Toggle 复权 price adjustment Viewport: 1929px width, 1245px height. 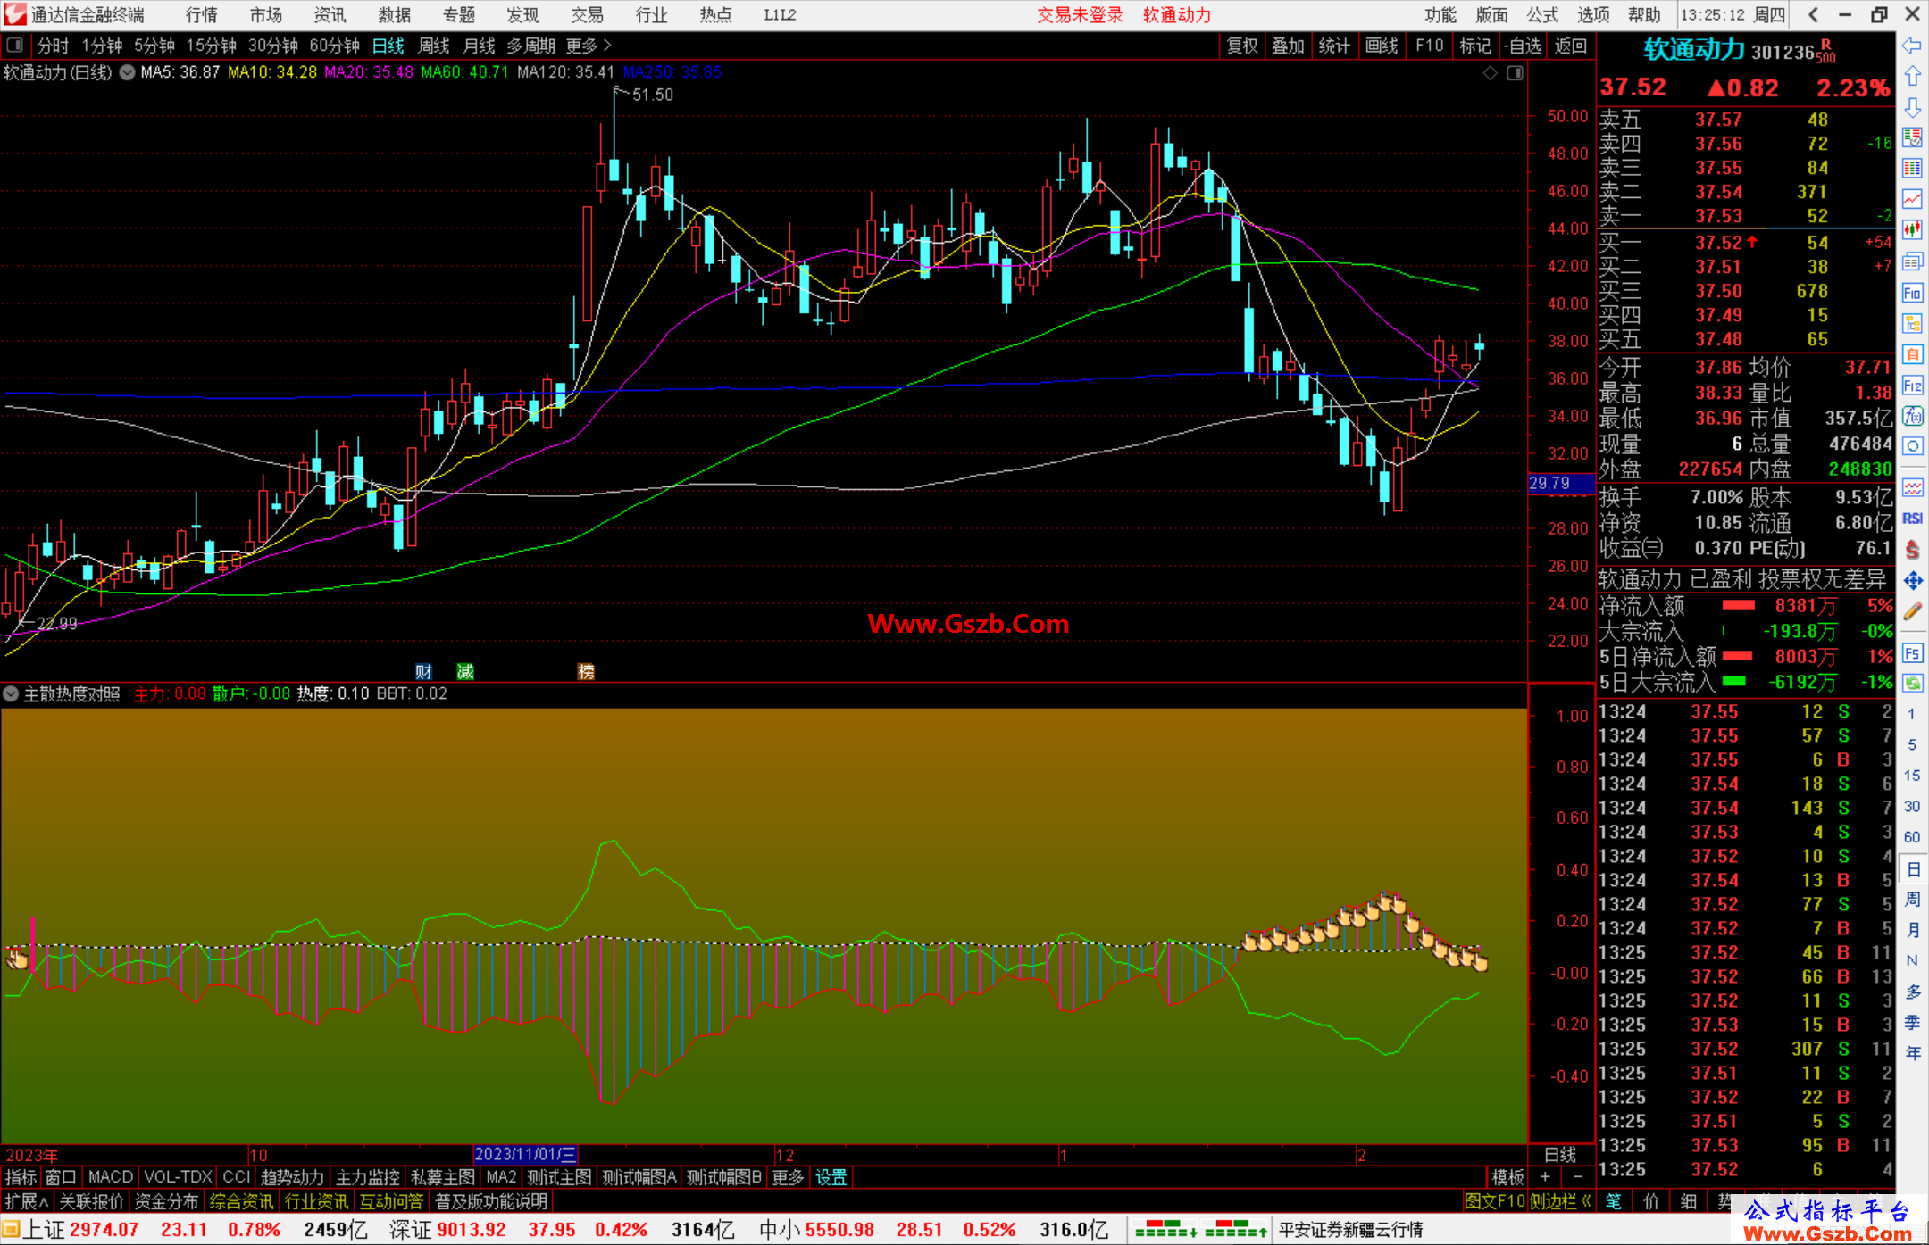coord(1242,46)
